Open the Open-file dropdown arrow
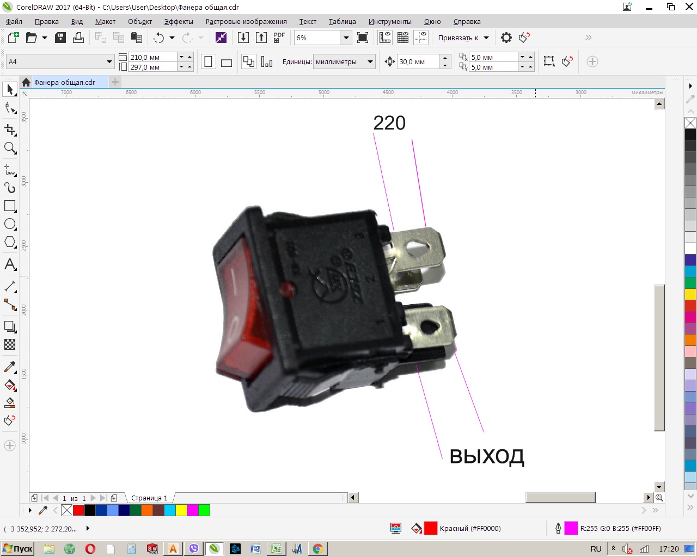This screenshot has height=557, width=697. pos(45,38)
